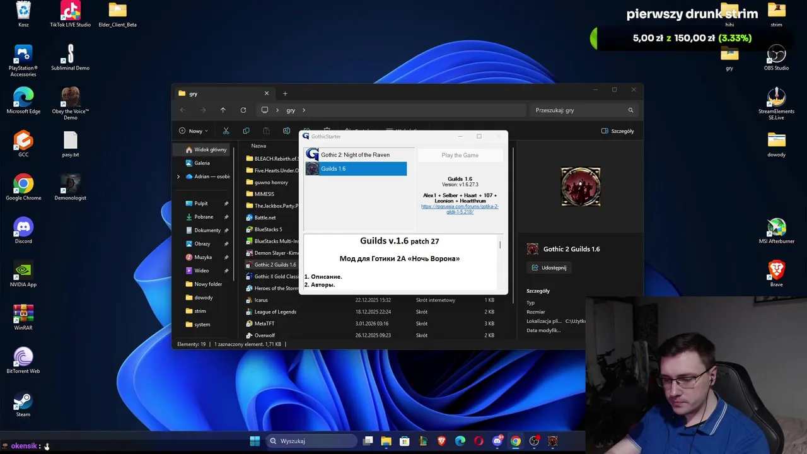
Task: Click Play the Game button in GothicStarter
Action: click(x=460, y=155)
